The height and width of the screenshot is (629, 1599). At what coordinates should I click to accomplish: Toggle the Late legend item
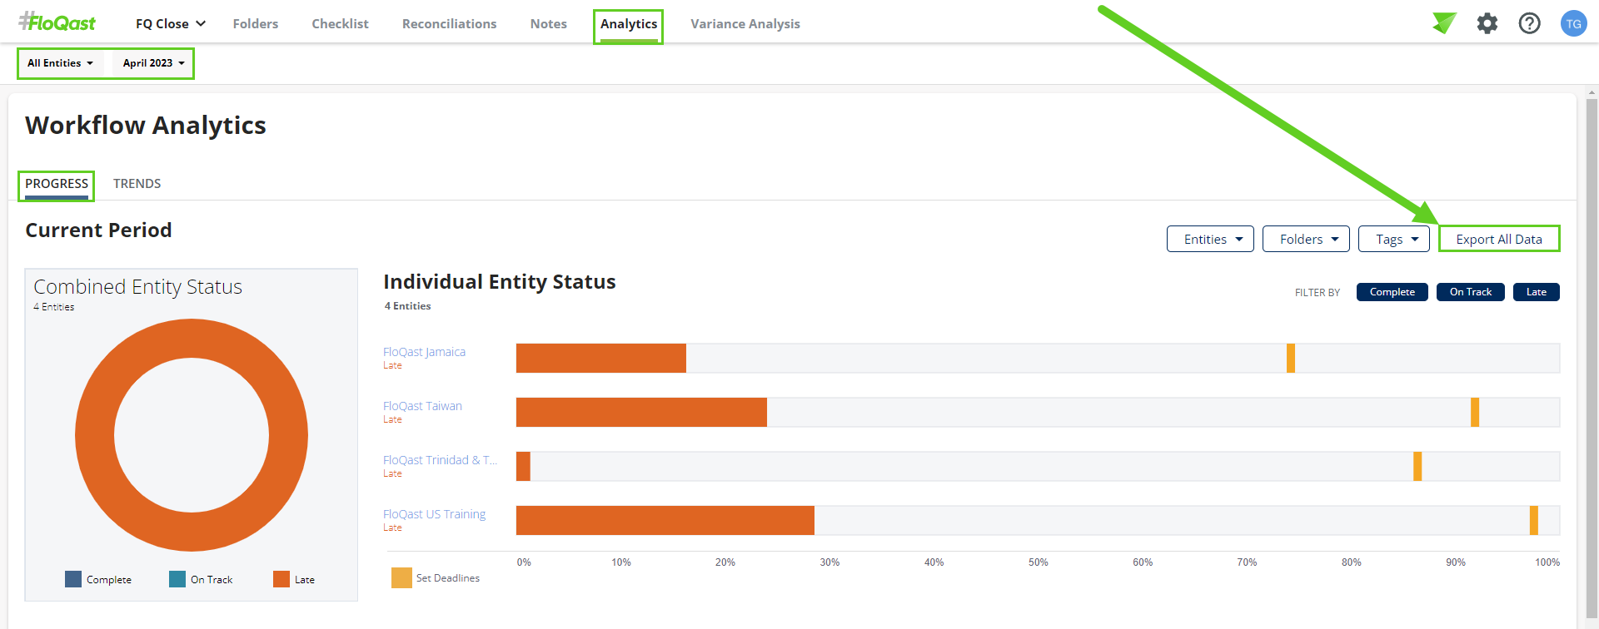(x=294, y=579)
